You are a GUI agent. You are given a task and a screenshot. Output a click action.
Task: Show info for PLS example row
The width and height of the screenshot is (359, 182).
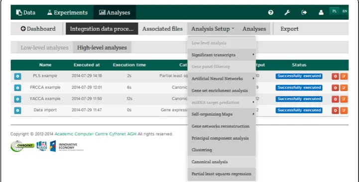point(17,76)
